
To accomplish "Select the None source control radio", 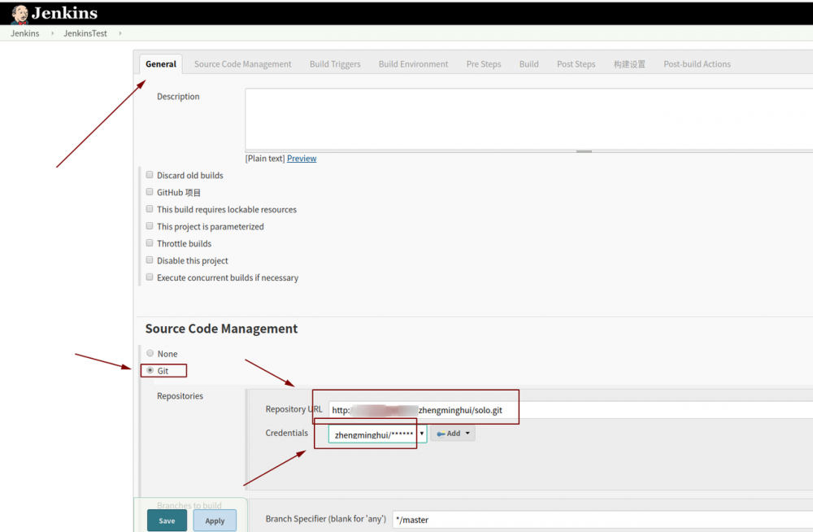I will point(150,354).
